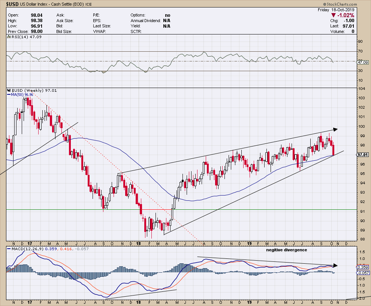371x306 pixels.
Task: Click the arrowhead ending the MACD divergence line
Action: coord(335,266)
